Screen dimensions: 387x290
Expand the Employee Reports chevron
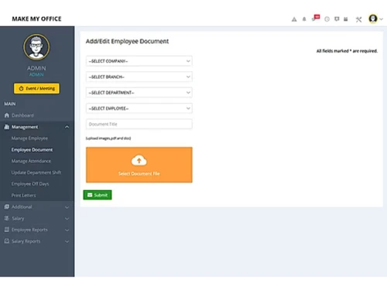(x=67, y=230)
